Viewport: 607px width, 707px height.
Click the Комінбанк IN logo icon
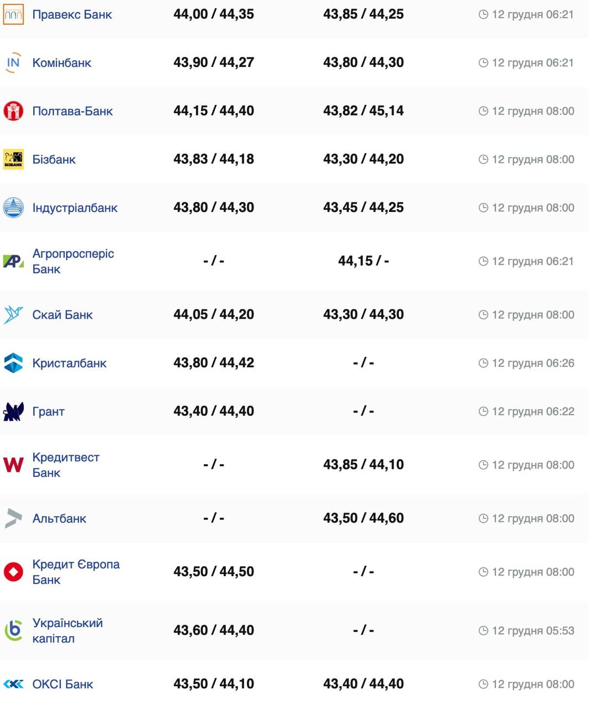coord(13,62)
